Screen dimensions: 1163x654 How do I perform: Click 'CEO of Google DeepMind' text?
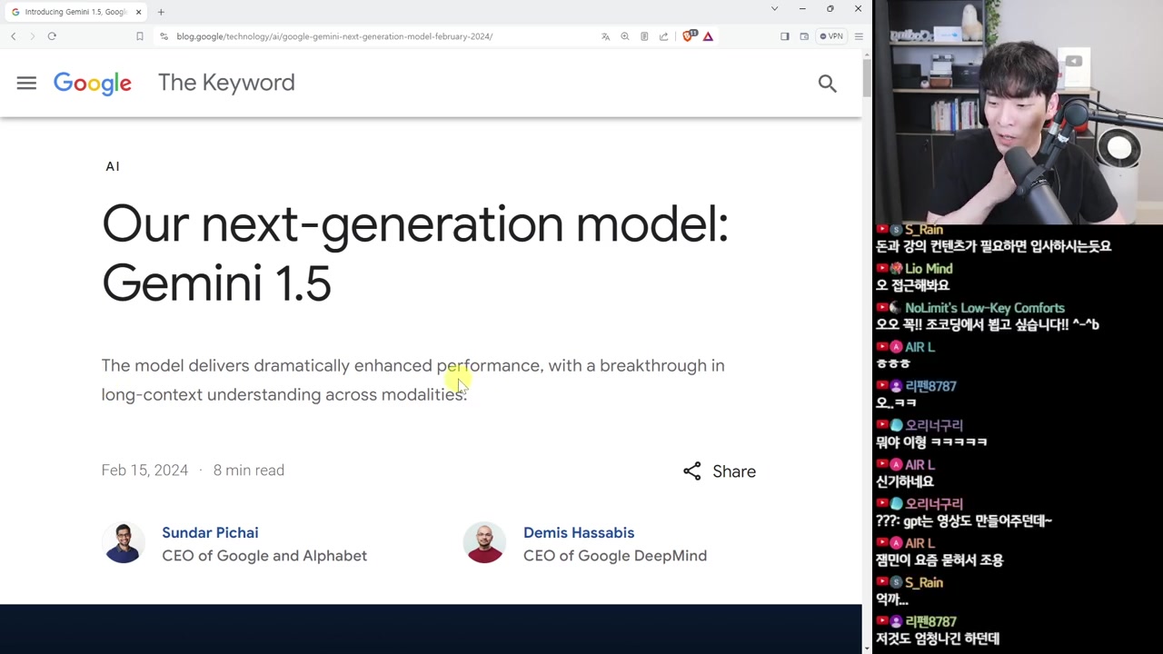[615, 556]
